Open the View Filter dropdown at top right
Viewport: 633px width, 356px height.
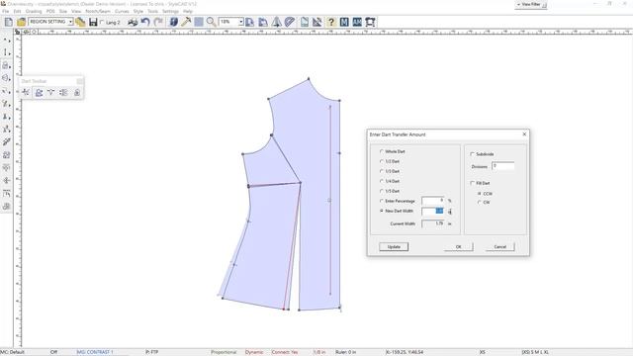531,4
